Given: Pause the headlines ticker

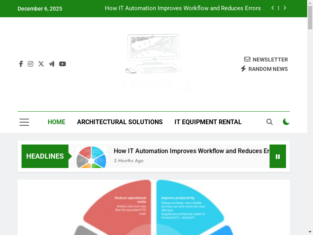Looking at the screenshot, I should (278, 156).
